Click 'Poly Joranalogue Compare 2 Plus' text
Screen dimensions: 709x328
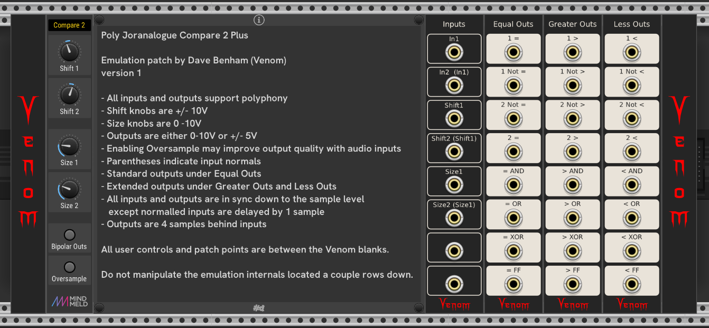pyautogui.click(x=174, y=35)
